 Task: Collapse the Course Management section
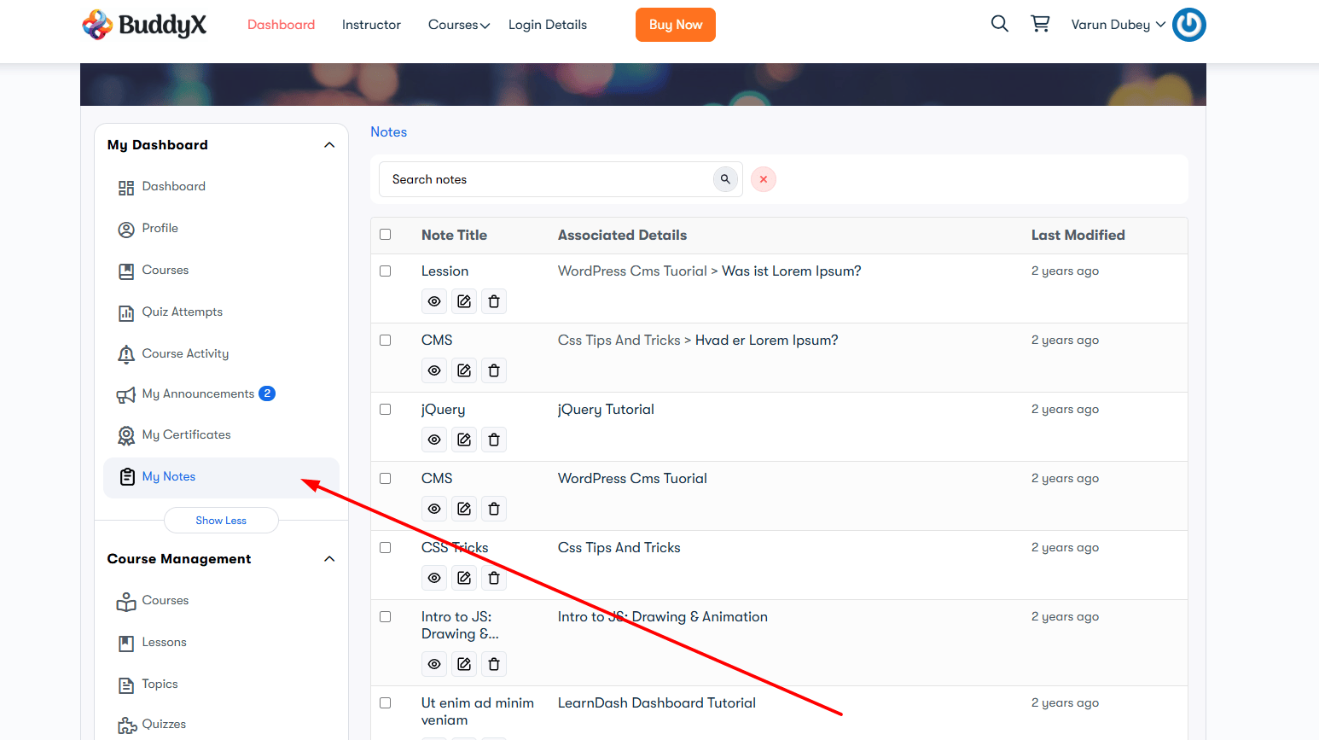329,559
